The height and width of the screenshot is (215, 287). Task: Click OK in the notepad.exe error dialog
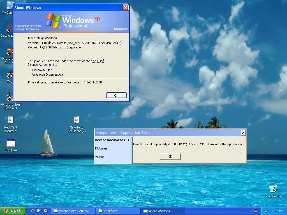pos(170,156)
